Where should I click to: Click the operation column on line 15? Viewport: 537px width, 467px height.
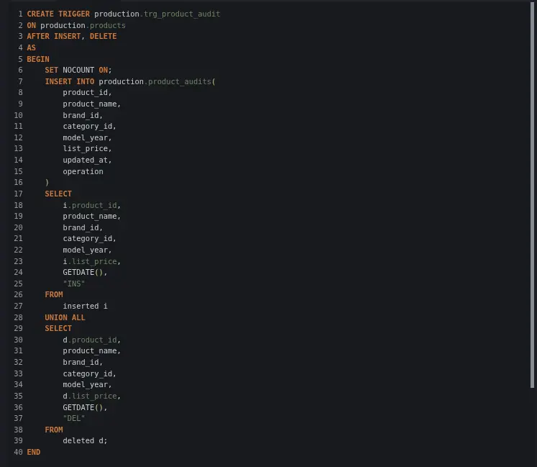(83, 171)
